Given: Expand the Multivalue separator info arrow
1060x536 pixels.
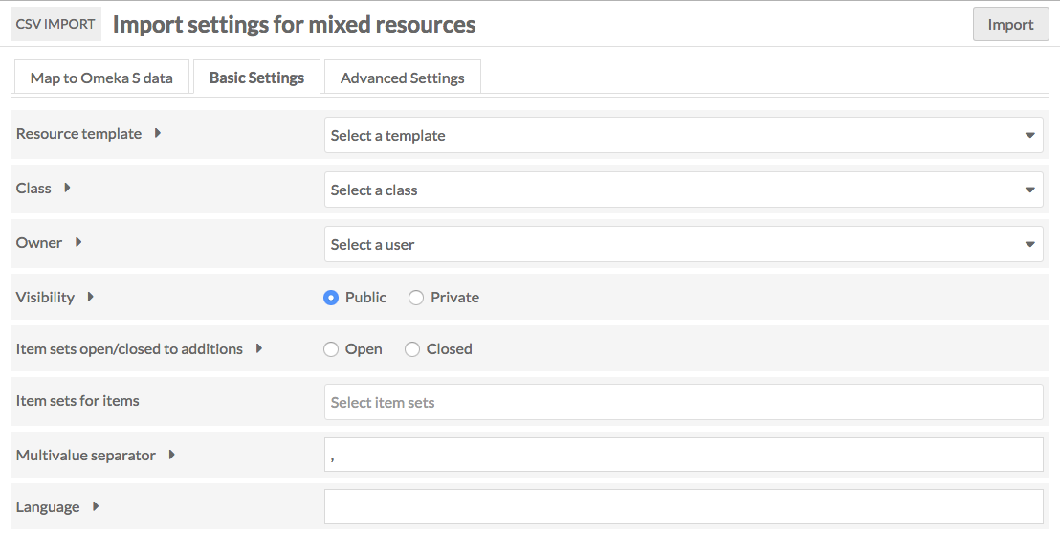Looking at the screenshot, I should (171, 455).
